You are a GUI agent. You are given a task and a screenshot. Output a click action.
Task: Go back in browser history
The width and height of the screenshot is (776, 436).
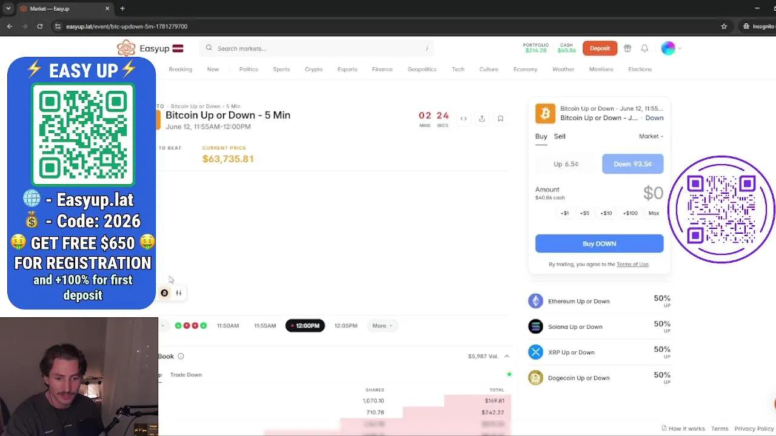coord(10,27)
